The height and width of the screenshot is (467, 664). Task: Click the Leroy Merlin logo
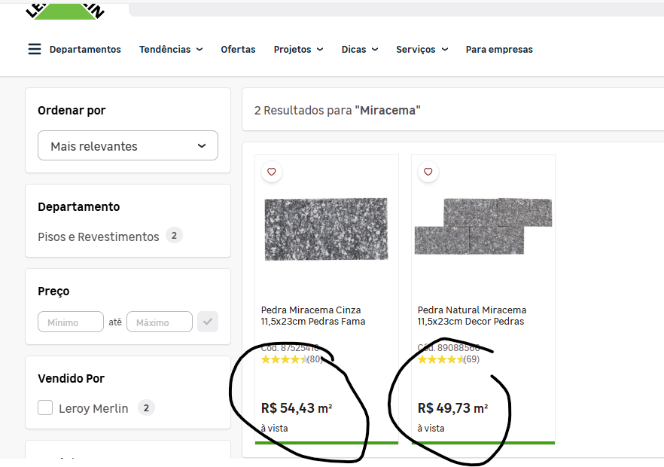pyautogui.click(x=65, y=10)
